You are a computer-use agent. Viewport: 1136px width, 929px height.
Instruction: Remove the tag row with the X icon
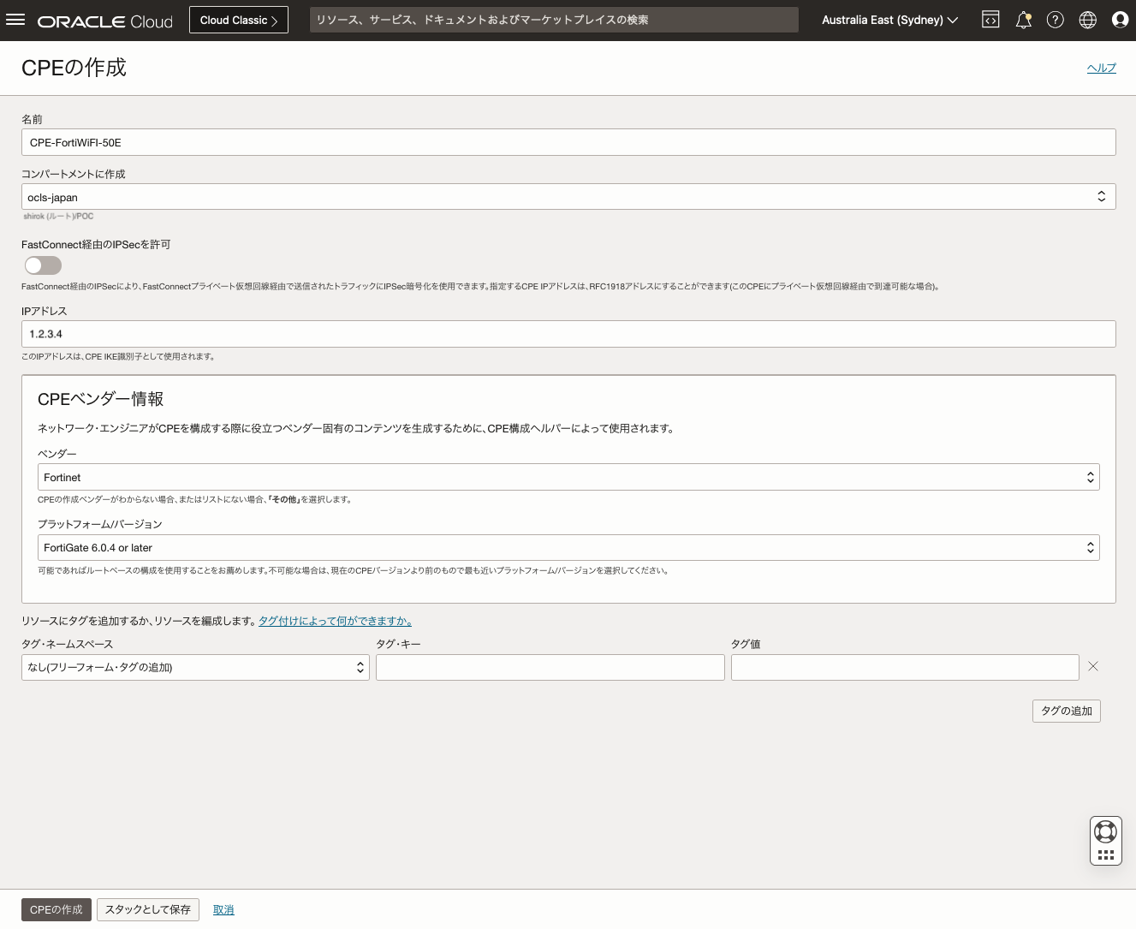1093,666
